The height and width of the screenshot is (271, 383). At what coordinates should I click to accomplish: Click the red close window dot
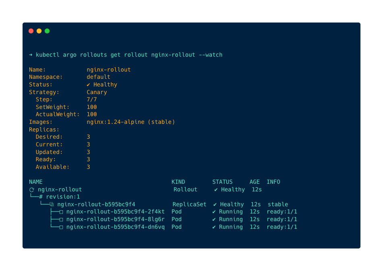(31, 31)
